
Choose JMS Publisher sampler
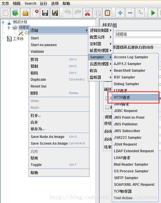coord(135,124)
